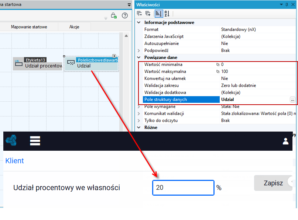Click the categorized view icon in Właściwości toolbar
This screenshot has width=298, height=220.
pyautogui.click(x=158, y=14)
